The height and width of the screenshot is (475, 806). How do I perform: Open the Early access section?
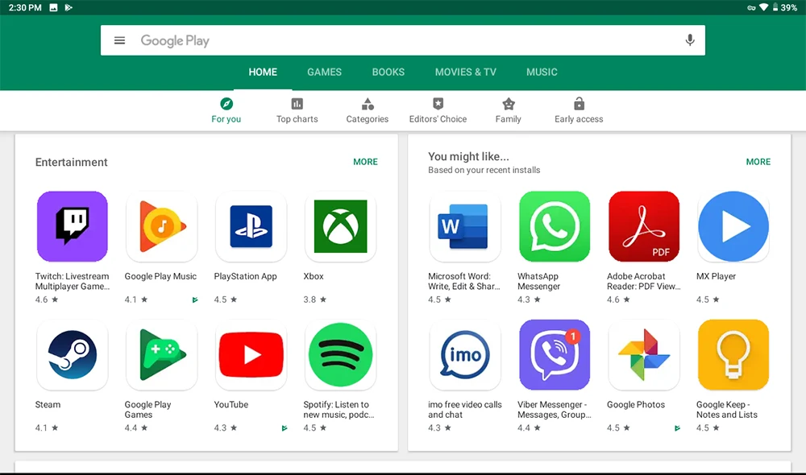coord(579,110)
